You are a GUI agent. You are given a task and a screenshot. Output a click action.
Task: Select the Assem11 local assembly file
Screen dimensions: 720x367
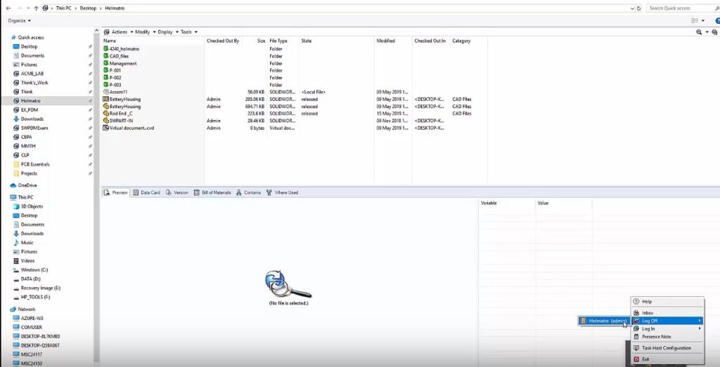[x=115, y=92]
